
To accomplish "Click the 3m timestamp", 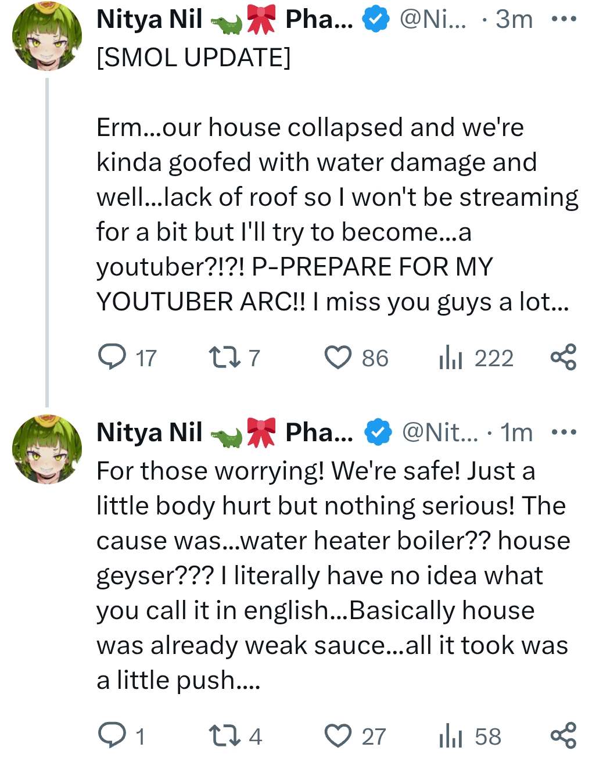I will (514, 19).
